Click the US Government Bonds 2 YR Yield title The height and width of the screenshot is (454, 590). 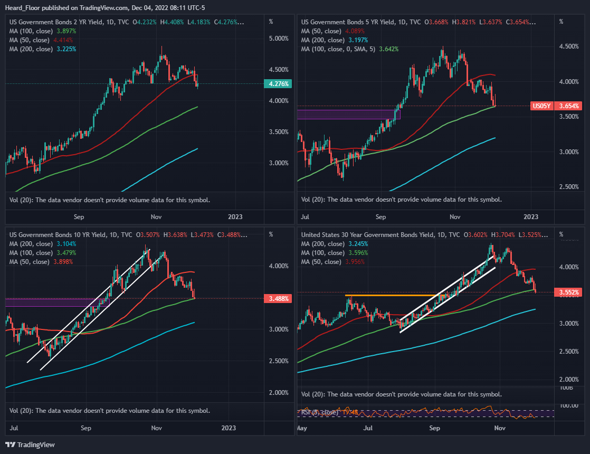point(56,22)
